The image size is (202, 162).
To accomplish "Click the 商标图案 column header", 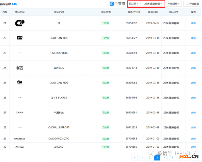I will (x=20, y=12).
